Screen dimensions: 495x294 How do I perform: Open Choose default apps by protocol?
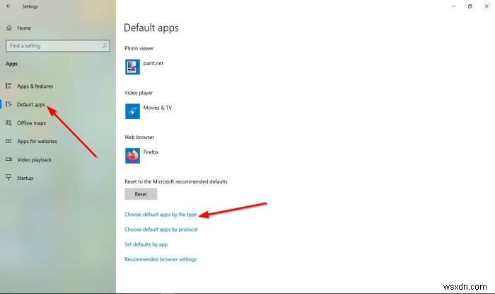[161, 230]
